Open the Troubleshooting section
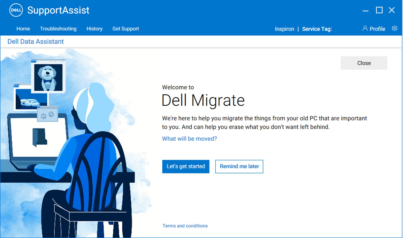 pyautogui.click(x=58, y=29)
